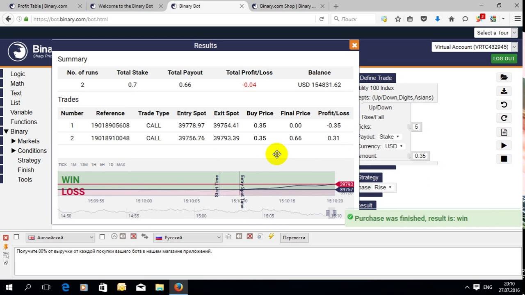This screenshot has width=525, height=295.
Task: Click the Перевести translate button
Action: point(294,238)
